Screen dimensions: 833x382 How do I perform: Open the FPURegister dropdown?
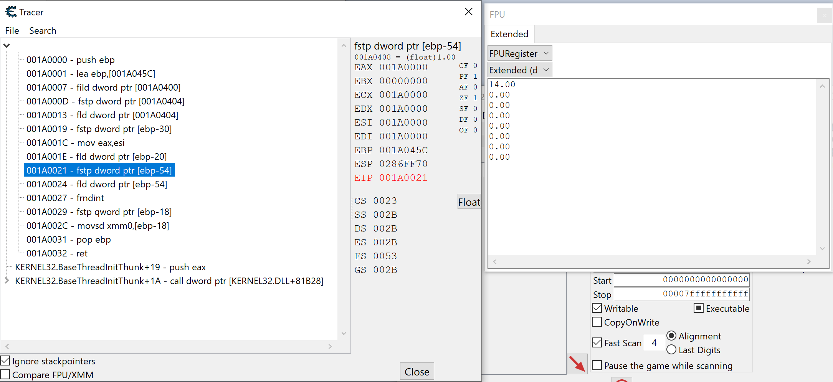[x=519, y=53]
